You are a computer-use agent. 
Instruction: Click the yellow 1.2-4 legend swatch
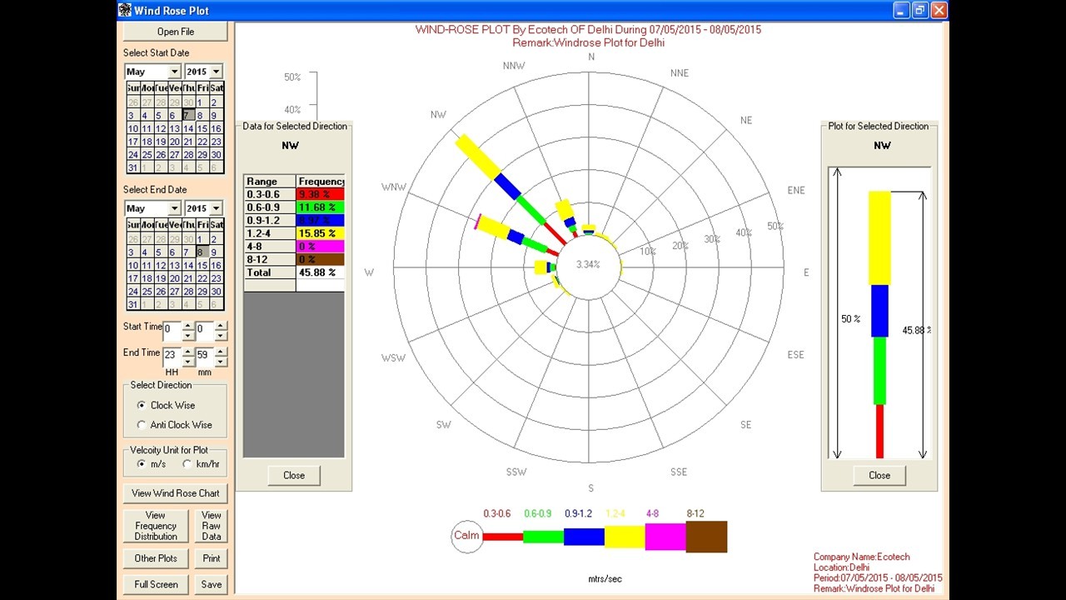coord(625,536)
